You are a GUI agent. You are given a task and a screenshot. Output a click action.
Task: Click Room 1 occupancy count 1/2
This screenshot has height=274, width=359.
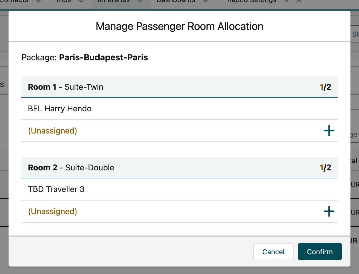325,87
